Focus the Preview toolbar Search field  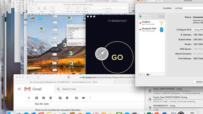click(x=108, y=9)
